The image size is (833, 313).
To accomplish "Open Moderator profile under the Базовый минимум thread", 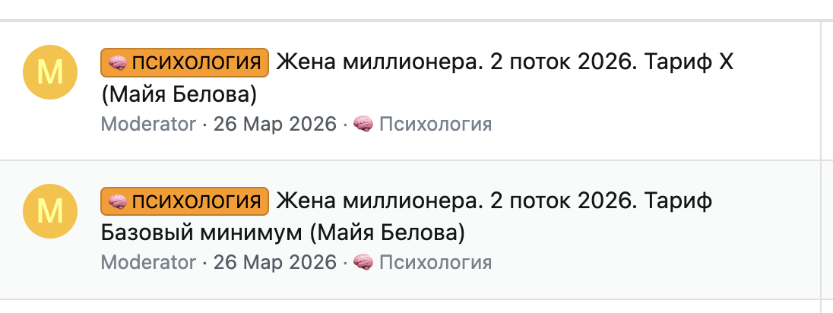I will pyautogui.click(x=148, y=263).
